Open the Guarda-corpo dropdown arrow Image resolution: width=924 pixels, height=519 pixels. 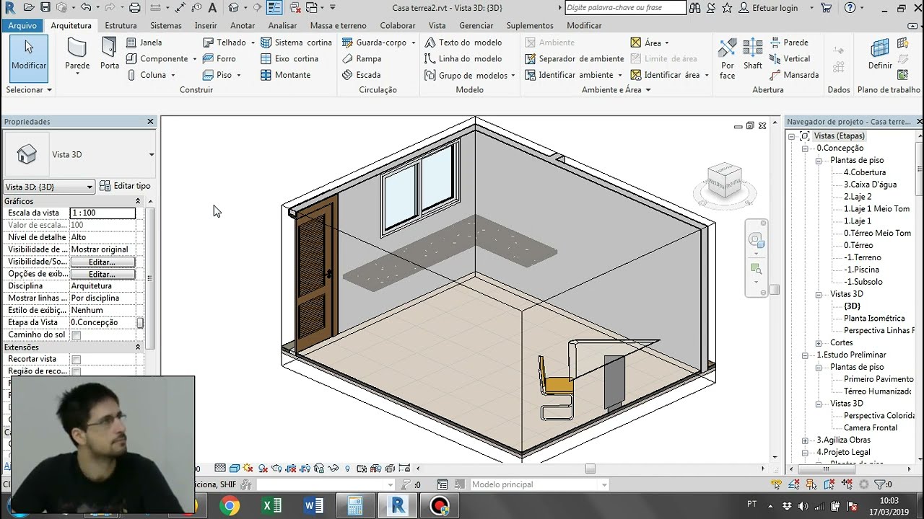click(x=414, y=43)
